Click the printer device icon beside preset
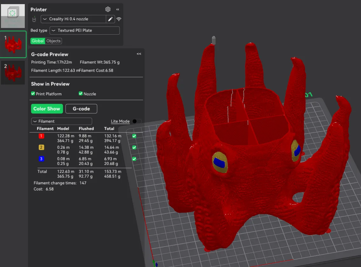 [x=34, y=19]
